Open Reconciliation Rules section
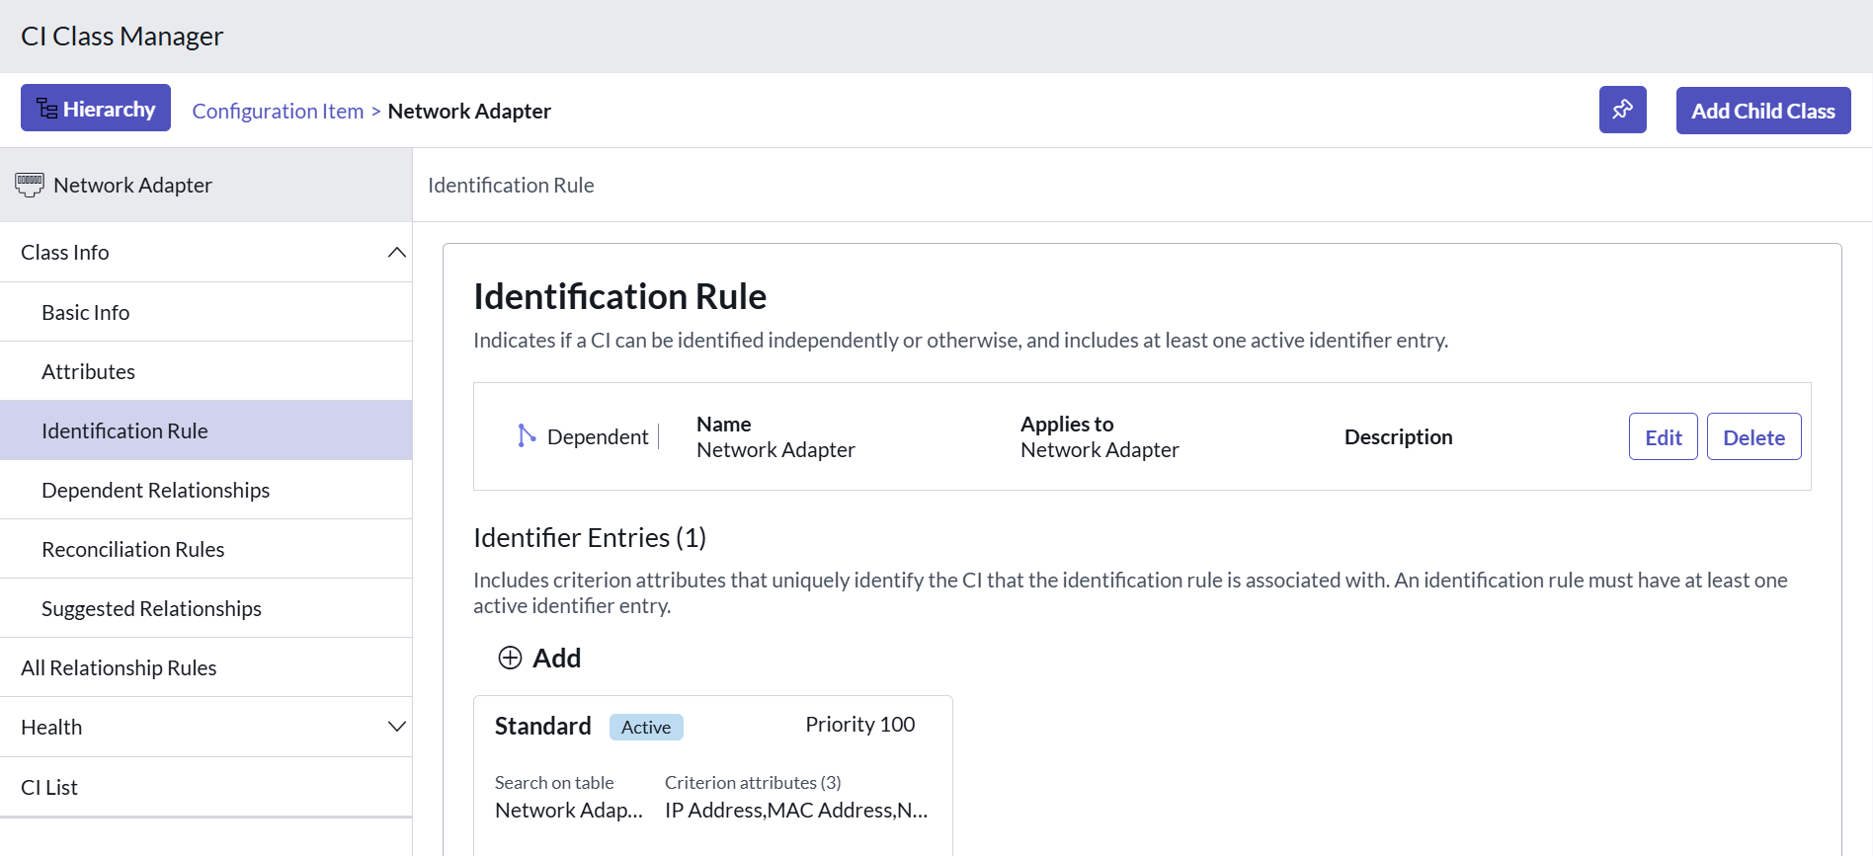This screenshot has height=856, width=1873. (133, 550)
